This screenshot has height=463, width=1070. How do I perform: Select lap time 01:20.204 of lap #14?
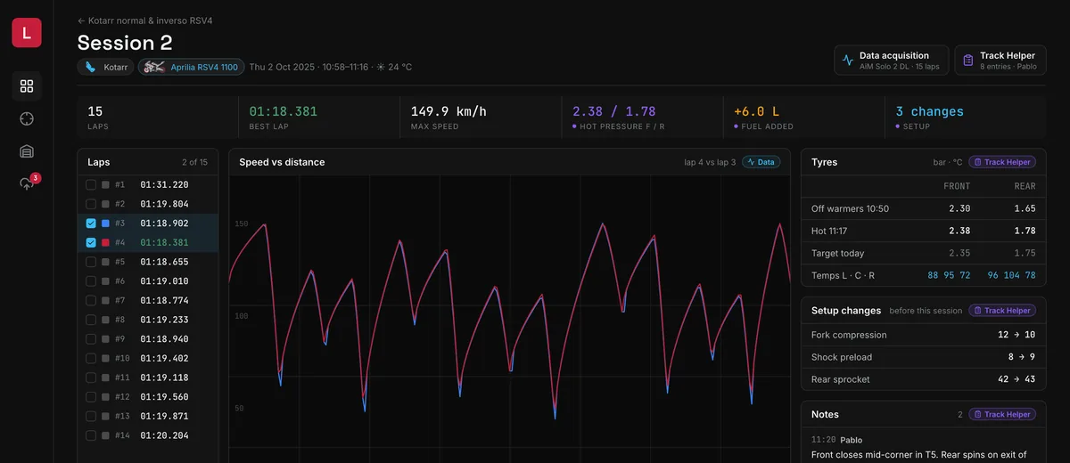click(x=164, y=435)
